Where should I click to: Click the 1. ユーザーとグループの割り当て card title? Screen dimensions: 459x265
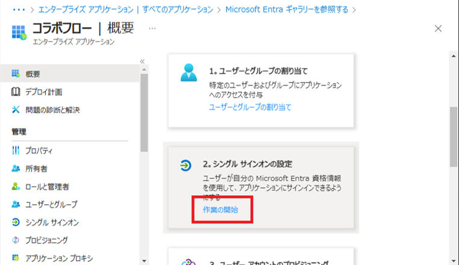pyautogui.click(x=258, y=71)
